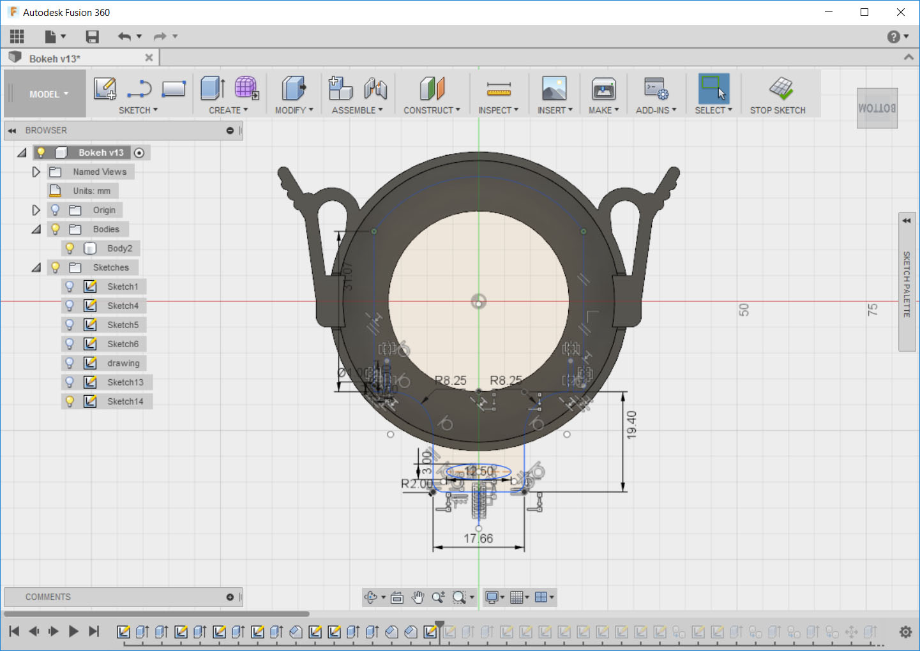
Task: Show Sketch1 via its lightbulb
Action: click(70, 287)
